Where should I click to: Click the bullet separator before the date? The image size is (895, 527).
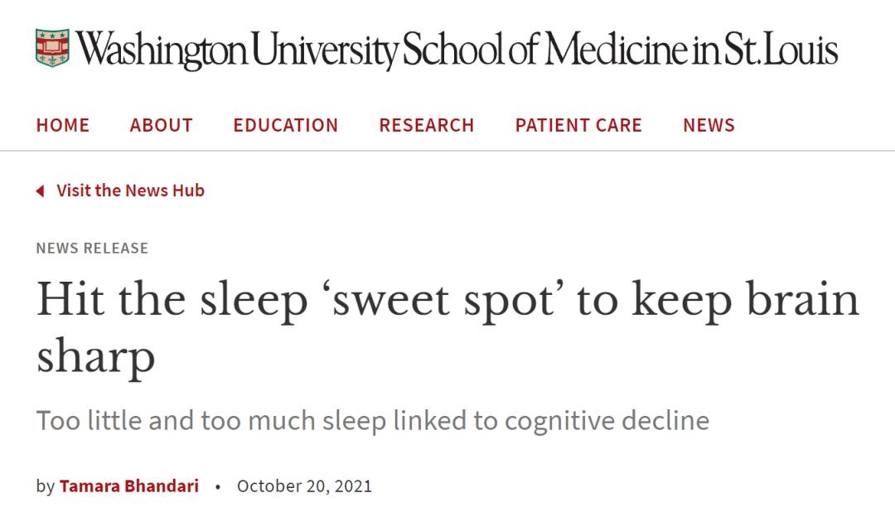point(218,486)
